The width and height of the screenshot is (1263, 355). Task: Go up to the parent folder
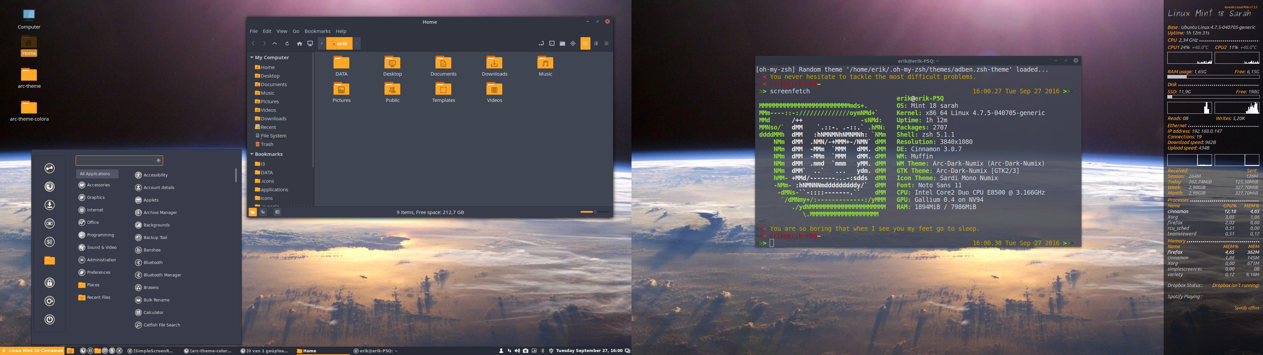(275, 44)
